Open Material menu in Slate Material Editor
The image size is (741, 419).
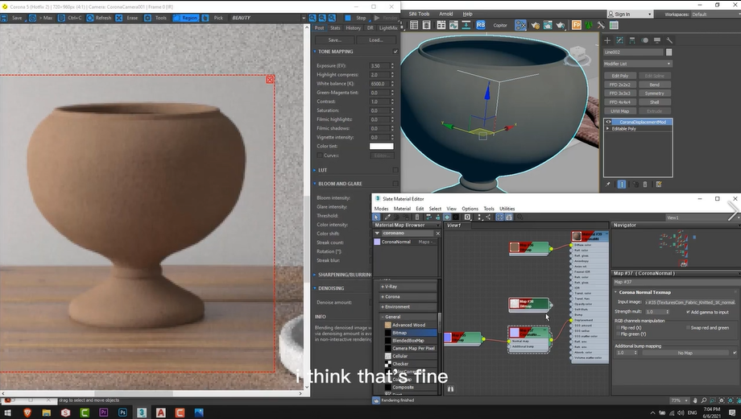pos(402,209)
